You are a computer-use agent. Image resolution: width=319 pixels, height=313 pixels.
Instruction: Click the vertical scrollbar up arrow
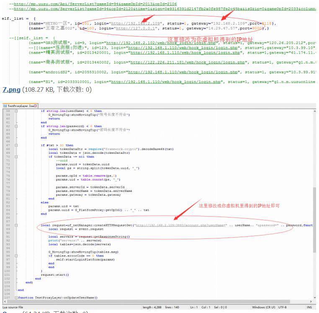coord(314,111)
